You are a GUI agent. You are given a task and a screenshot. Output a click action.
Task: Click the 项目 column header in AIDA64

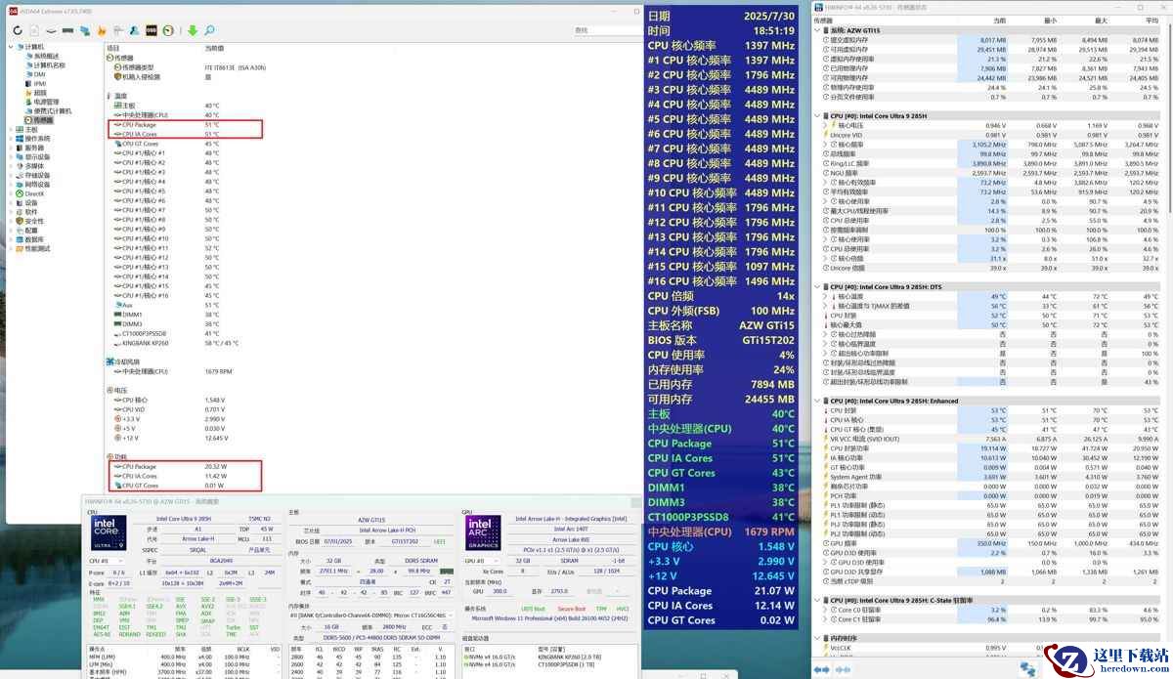113,47
